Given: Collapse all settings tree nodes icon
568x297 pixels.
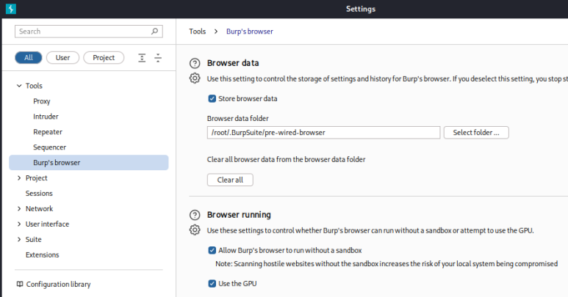Looking at the screenshot, I should click(x=158, y=58).
